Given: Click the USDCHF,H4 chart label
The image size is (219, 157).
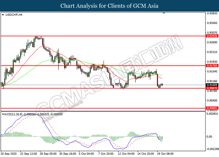Looking at the screenshot, I should coord(14,15).
